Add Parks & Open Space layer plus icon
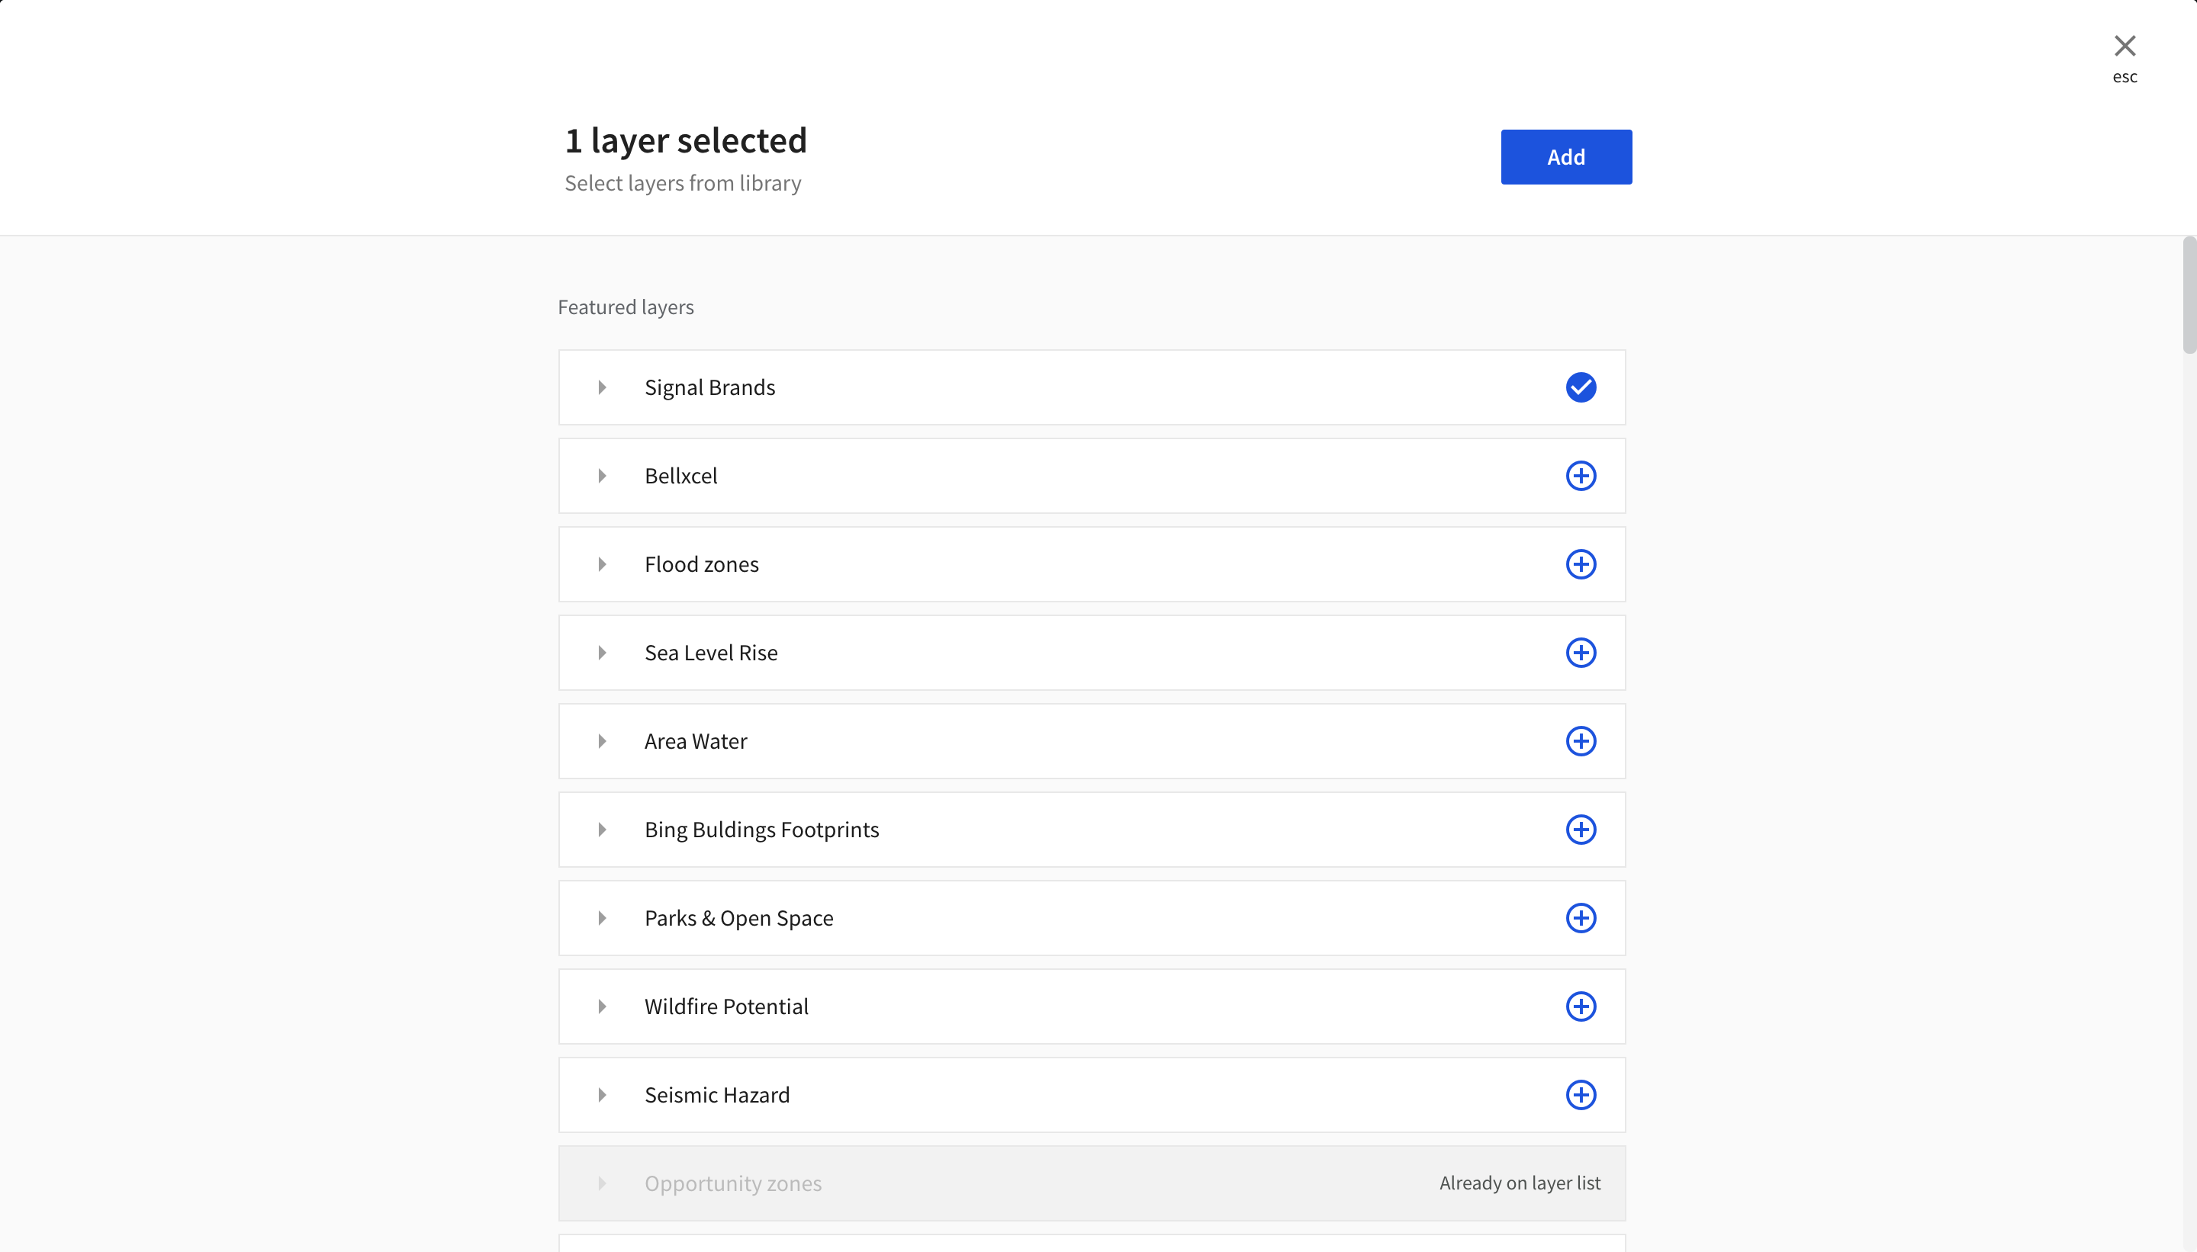This screenshot has width=2197, height=1252. 1580,917
